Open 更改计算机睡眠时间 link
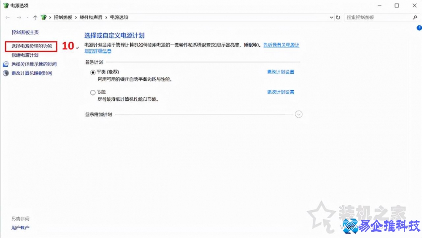The width and height of the screenshot is (422, 238). (x=32, y=73)
